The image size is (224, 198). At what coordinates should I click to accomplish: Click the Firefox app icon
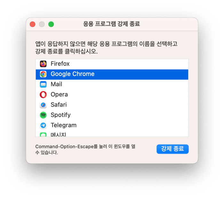click(x=43, y=64)
